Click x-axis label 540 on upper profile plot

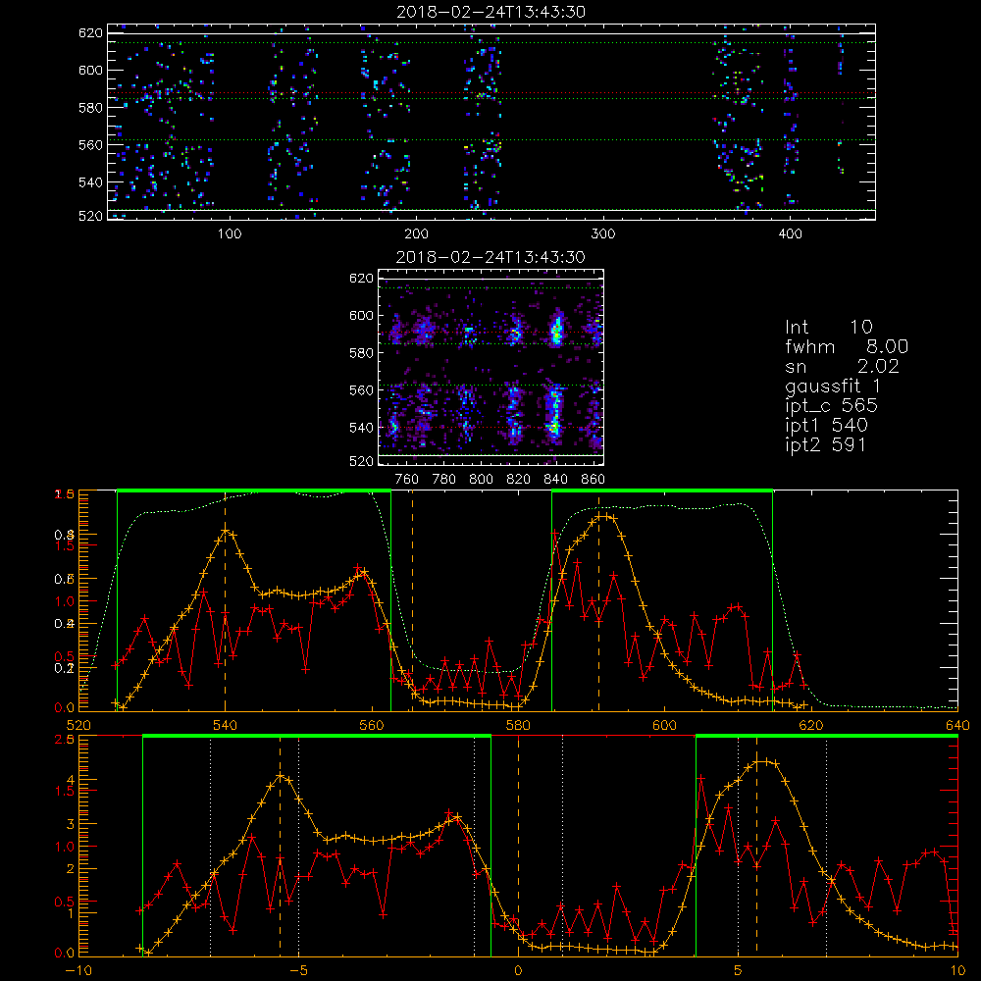pos(226,725)
